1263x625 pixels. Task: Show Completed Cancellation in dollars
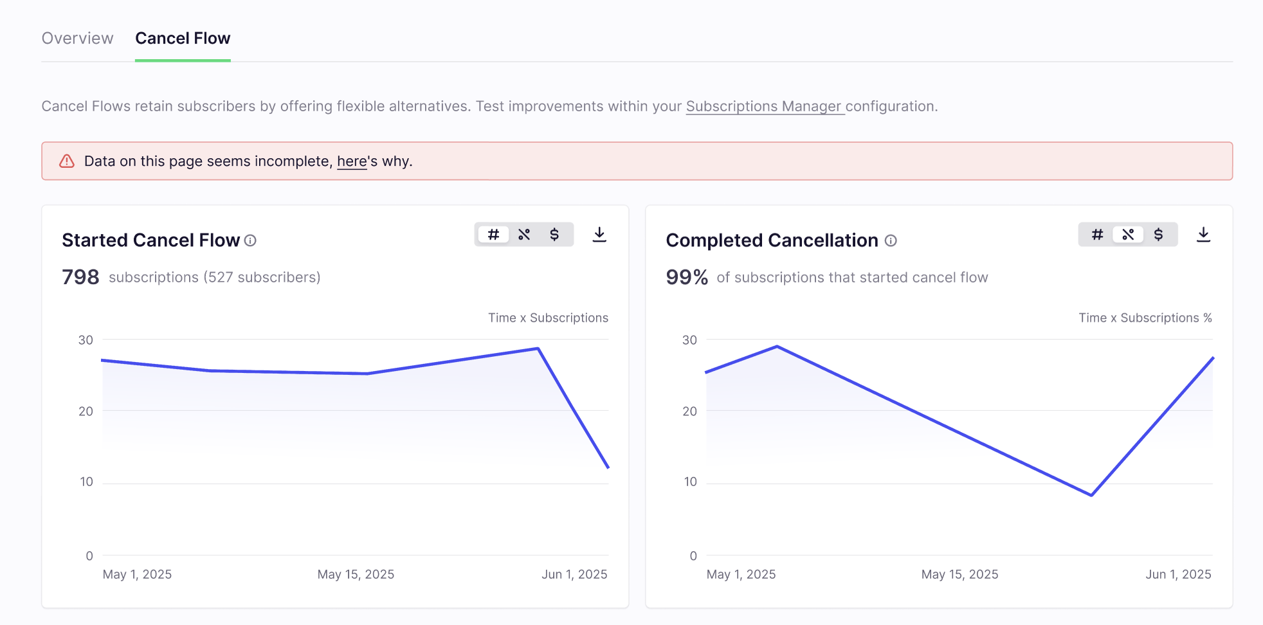coord(1158,235)
